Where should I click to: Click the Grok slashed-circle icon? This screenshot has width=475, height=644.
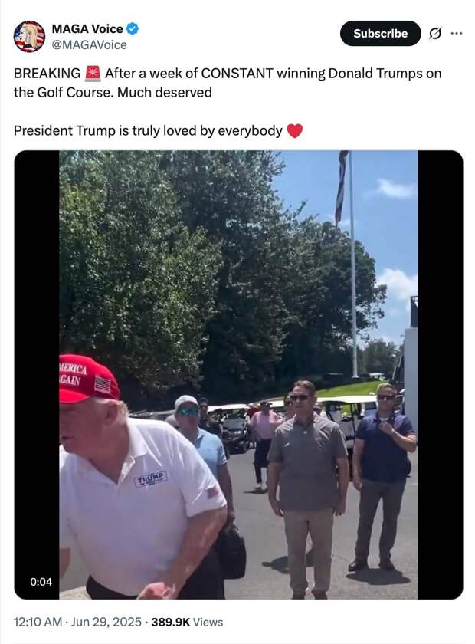click(435, 33)
